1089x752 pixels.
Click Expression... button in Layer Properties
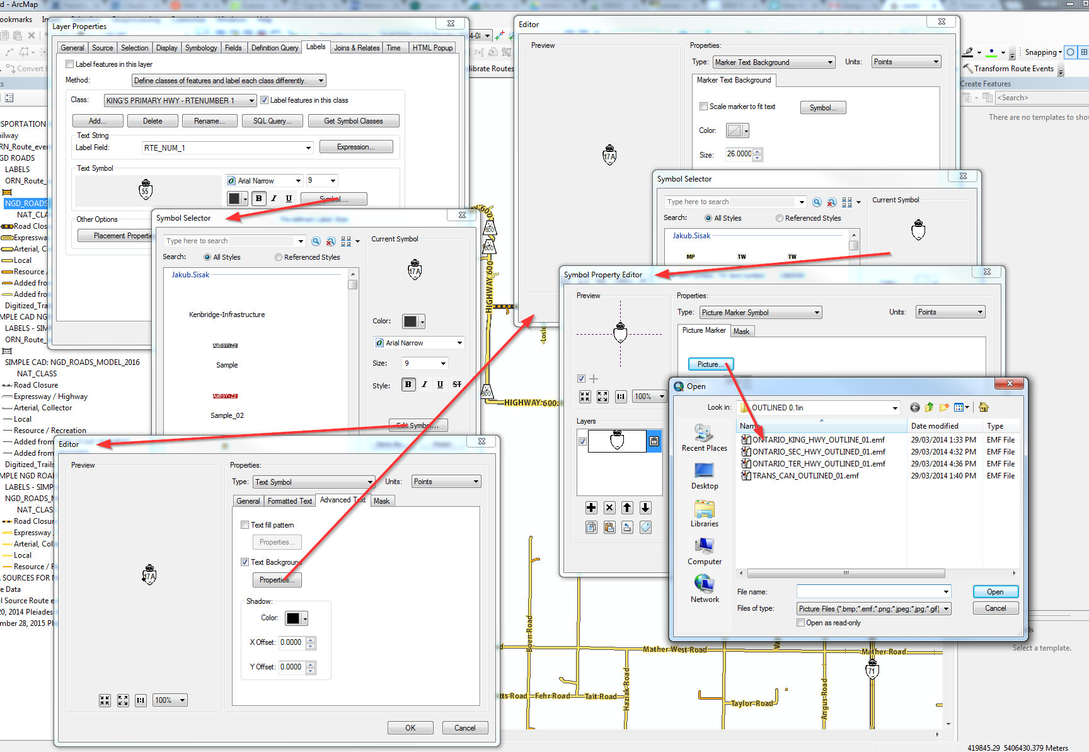[356, 147]
